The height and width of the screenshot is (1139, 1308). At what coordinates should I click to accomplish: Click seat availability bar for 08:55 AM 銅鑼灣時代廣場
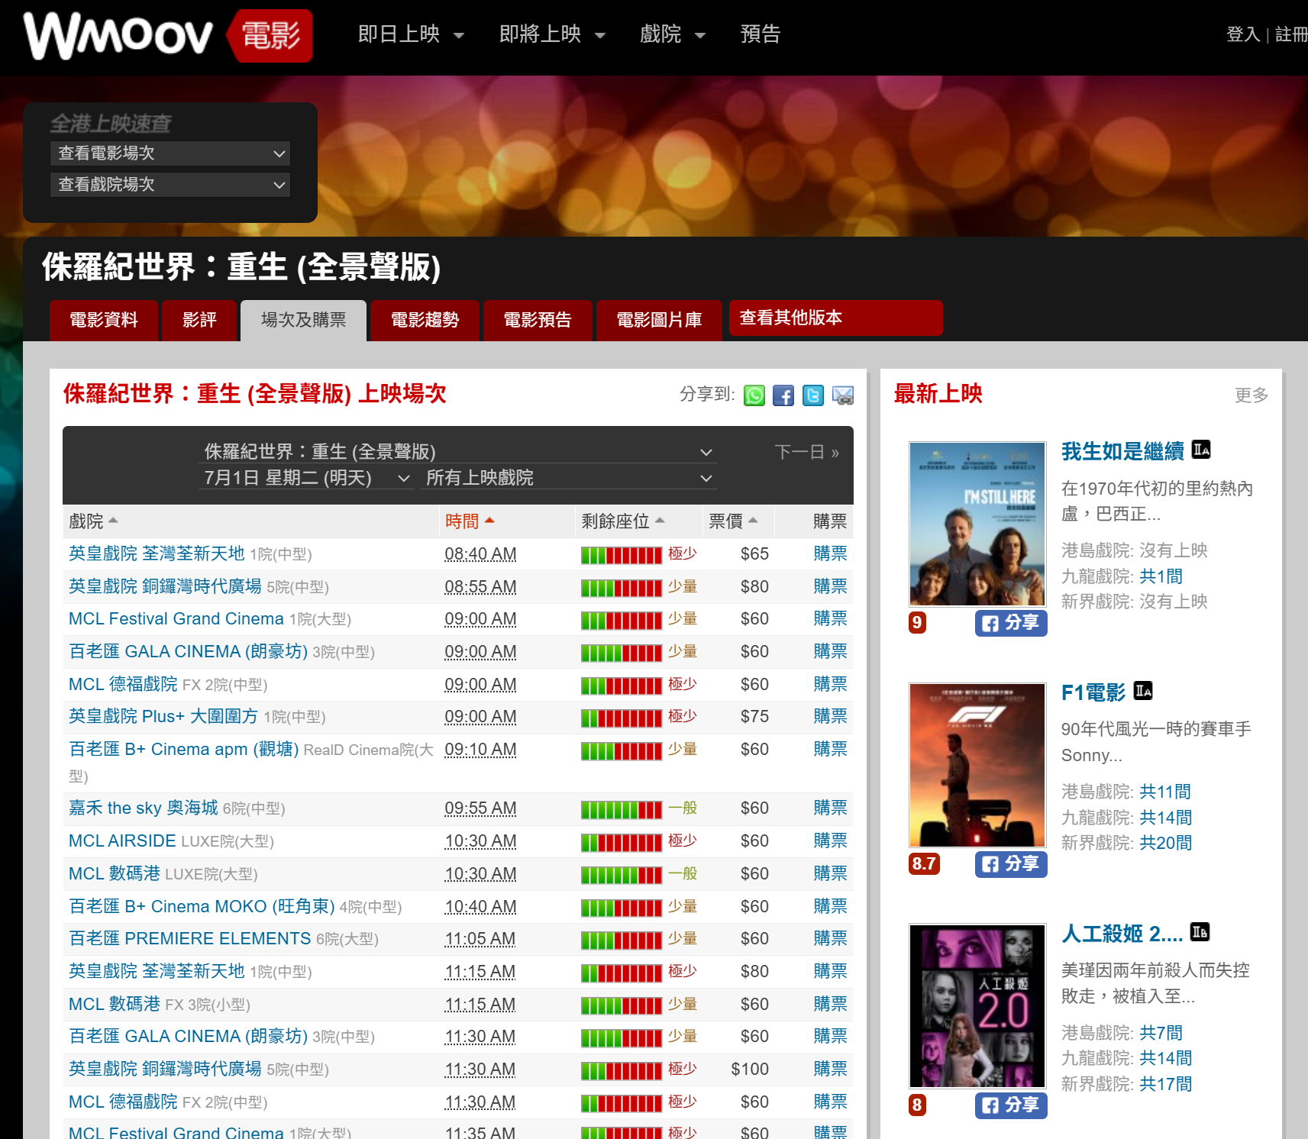click(622, 588)
